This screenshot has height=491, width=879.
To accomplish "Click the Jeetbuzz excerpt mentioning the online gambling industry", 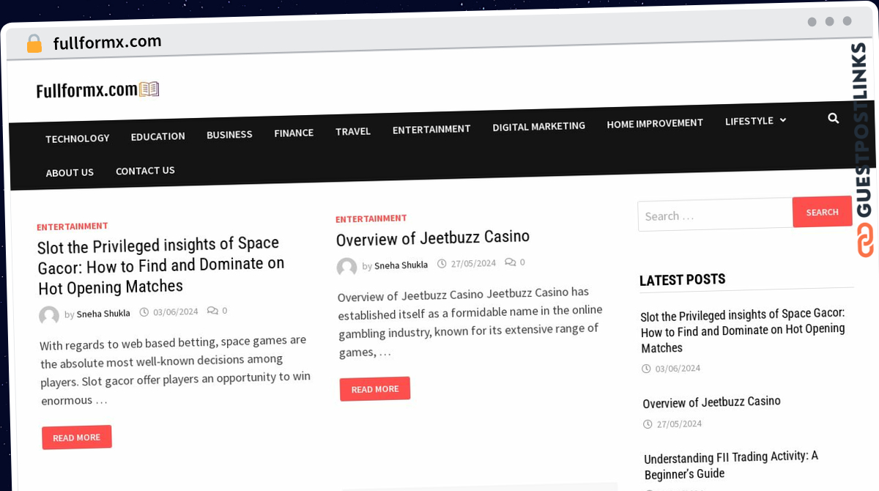I will (x=470, y=322).
